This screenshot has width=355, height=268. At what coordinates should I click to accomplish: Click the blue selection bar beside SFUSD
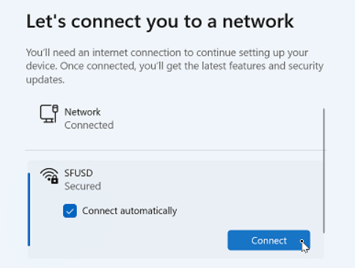(x=29, y=209)
